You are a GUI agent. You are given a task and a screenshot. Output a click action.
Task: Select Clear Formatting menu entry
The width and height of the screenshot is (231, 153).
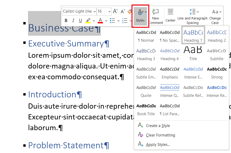160,135
